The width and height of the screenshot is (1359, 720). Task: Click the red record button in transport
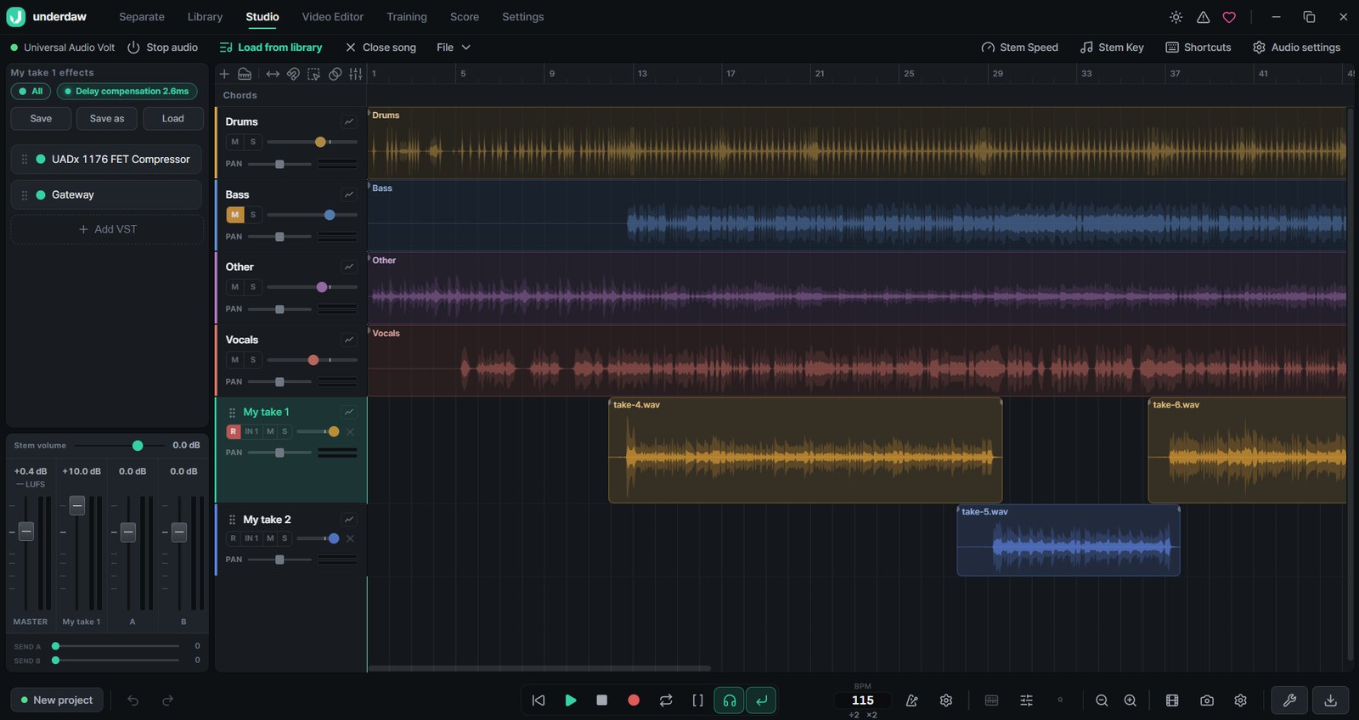click(634, 700)
